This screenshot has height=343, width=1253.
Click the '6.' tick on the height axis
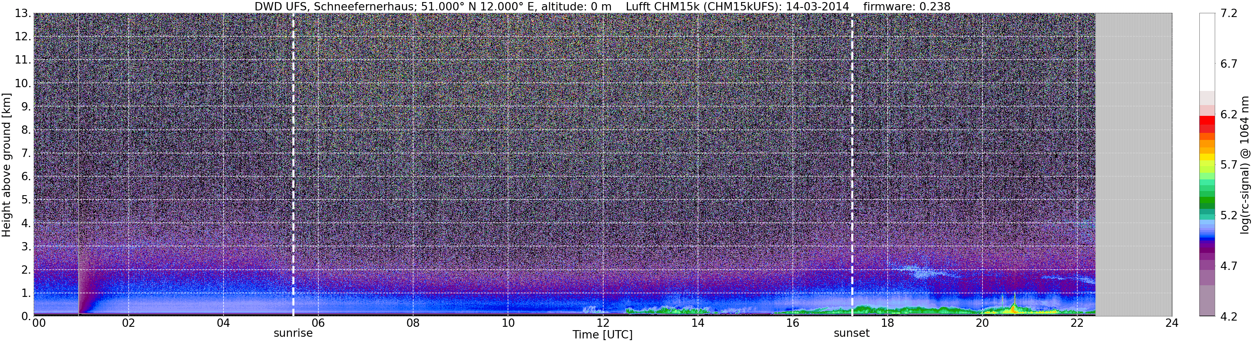click(x=25, y=176)
